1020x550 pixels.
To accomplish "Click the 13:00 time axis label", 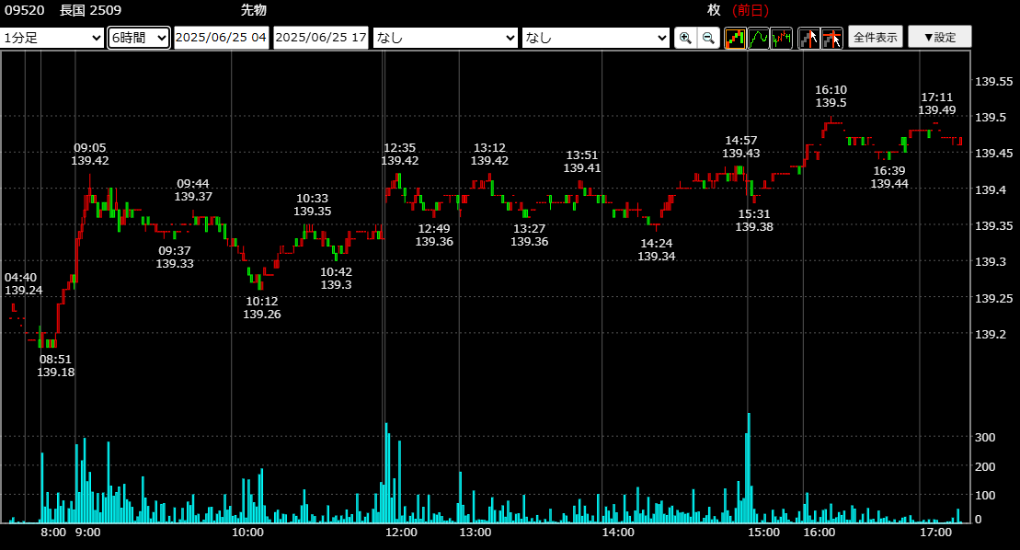I will pyautogui.click(x=476, y=533).
